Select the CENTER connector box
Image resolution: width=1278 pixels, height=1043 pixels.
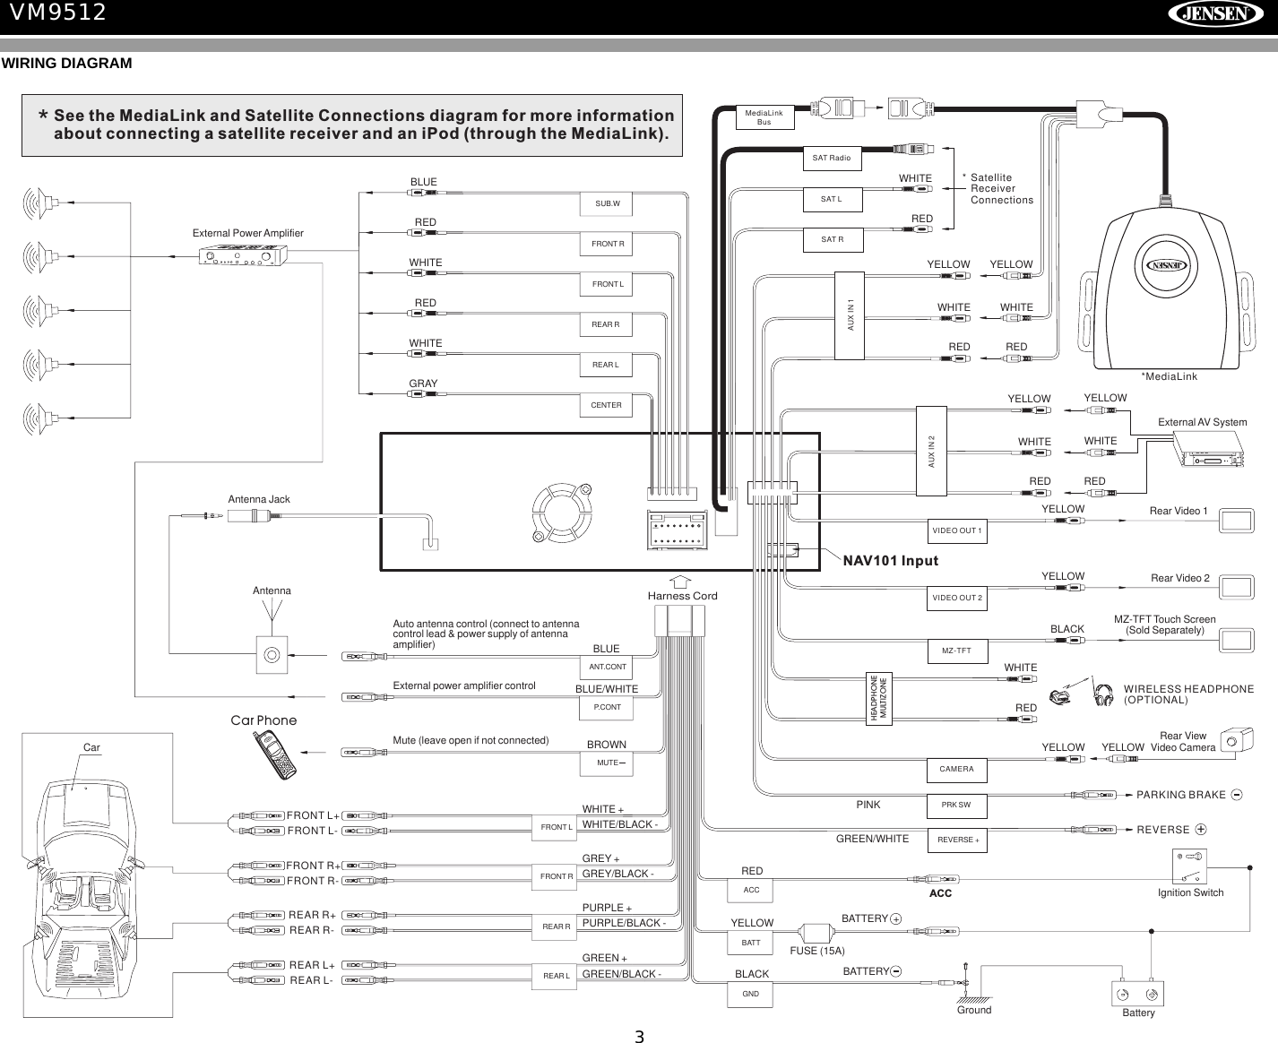(608, 405)
